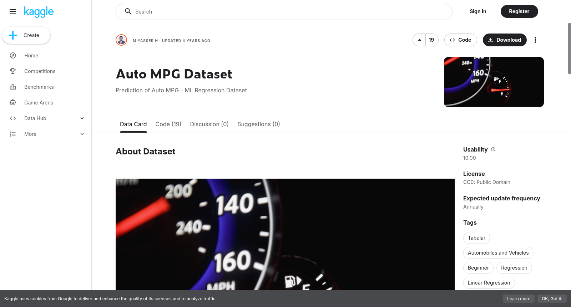Image resolution: width=571 pixels, height=307 pixels.
Task: Click the page vertical scrollbar
Action: [x=569, y=48]
